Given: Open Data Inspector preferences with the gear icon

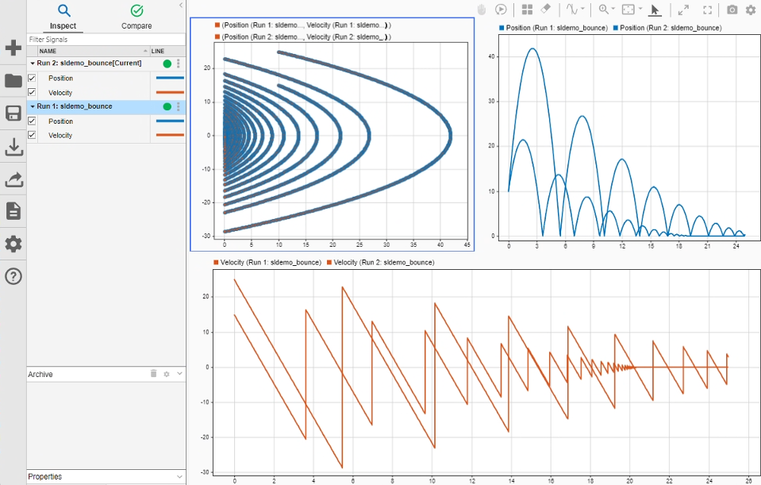Looking at the screenshot, I should click(x=13, y=244).
